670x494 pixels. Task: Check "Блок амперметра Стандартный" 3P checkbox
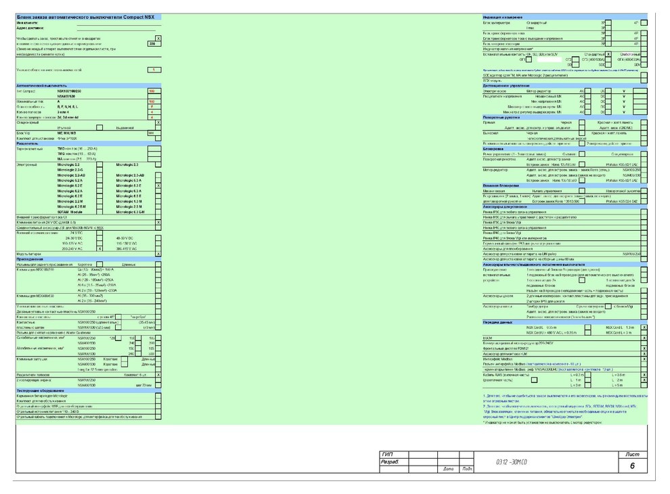[x=608, y=22]
